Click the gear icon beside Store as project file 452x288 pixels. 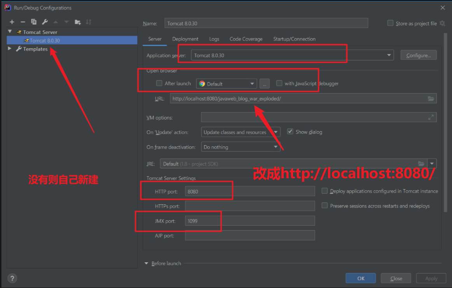tap(443, 23)
